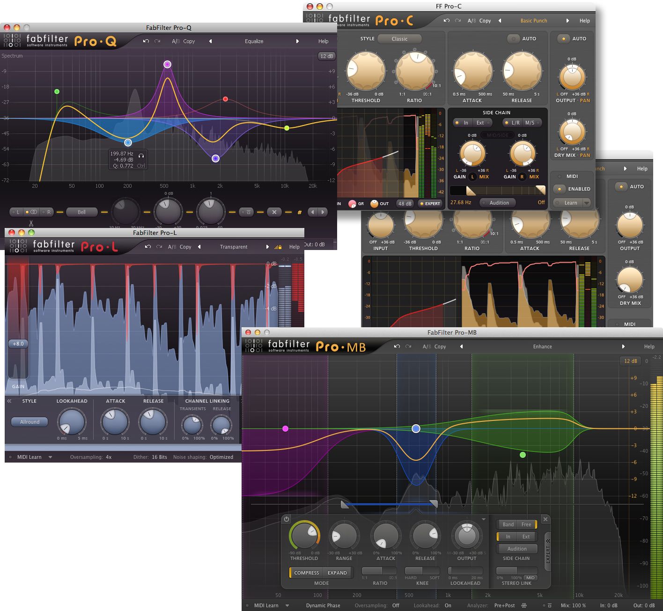
Task: Select Free side chain mode in Pro-MB
Action: coord(527,524)
